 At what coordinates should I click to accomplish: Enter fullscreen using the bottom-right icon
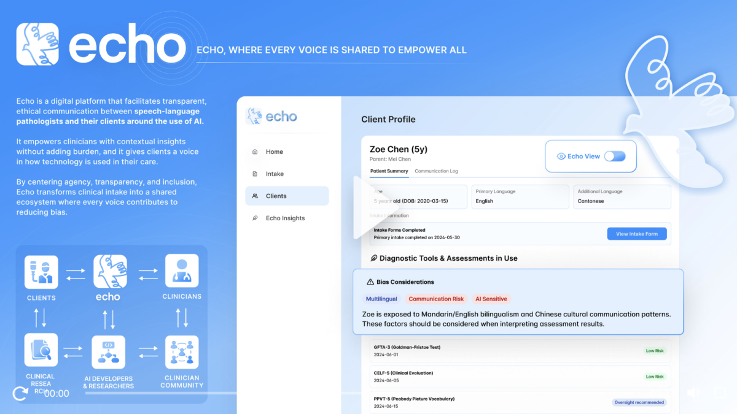[719, 393]
